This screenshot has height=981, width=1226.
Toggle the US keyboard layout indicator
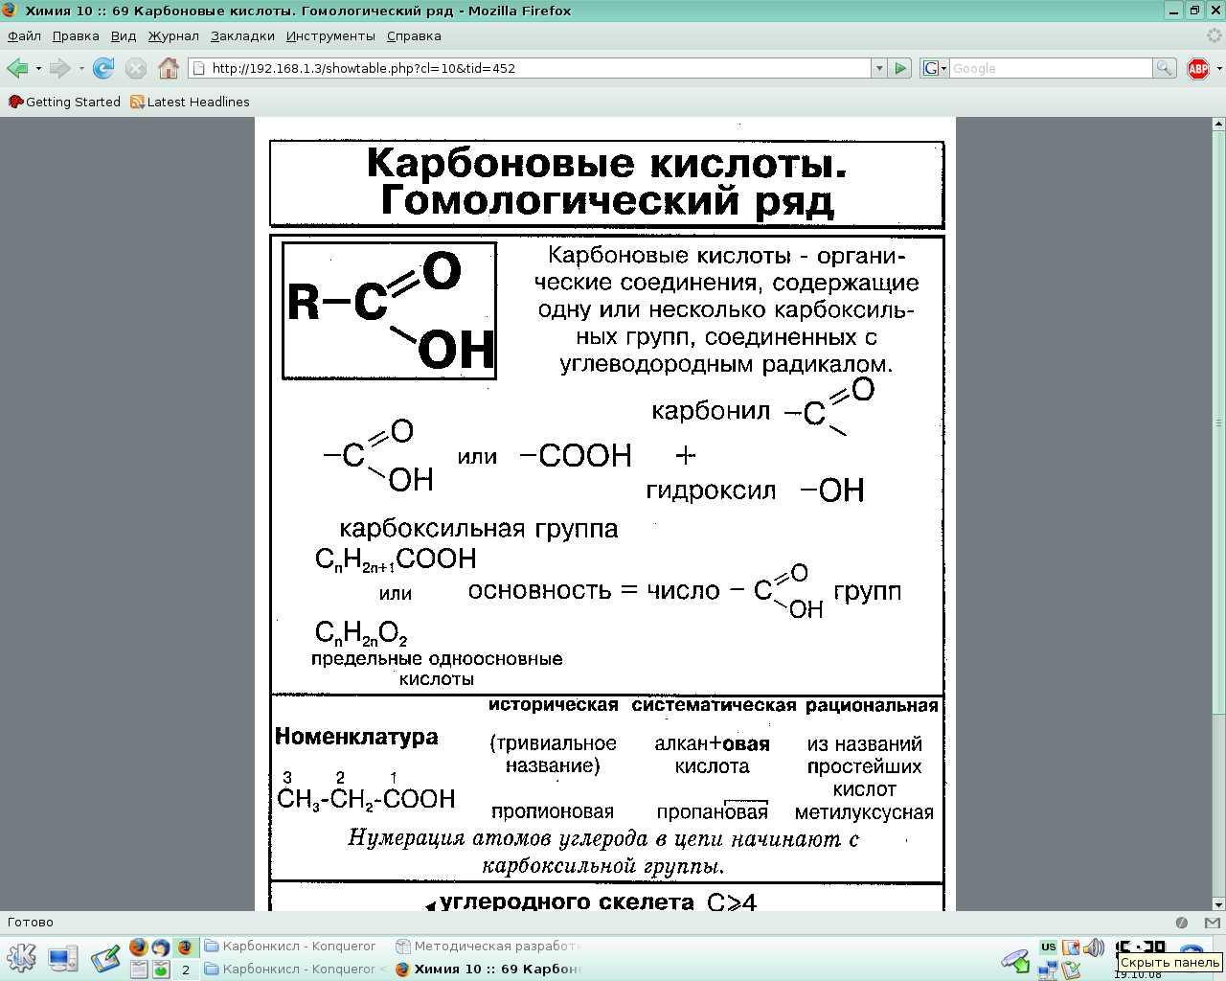pyautogui.click(x=1048, y=947)
